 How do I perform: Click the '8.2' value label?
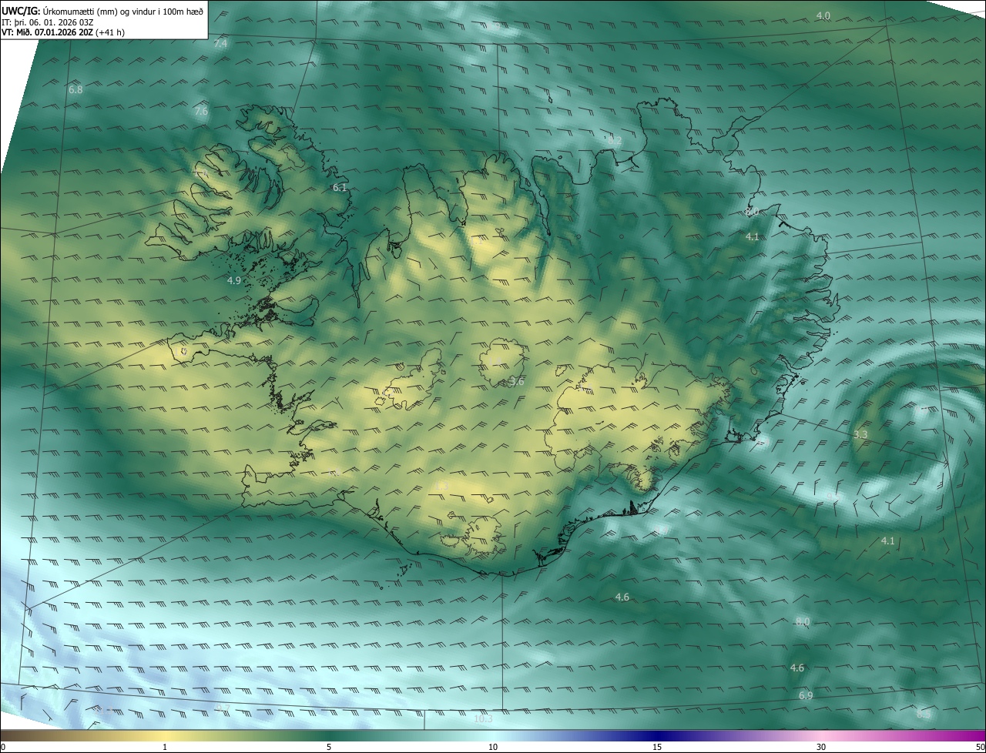(x=615, y=140)
